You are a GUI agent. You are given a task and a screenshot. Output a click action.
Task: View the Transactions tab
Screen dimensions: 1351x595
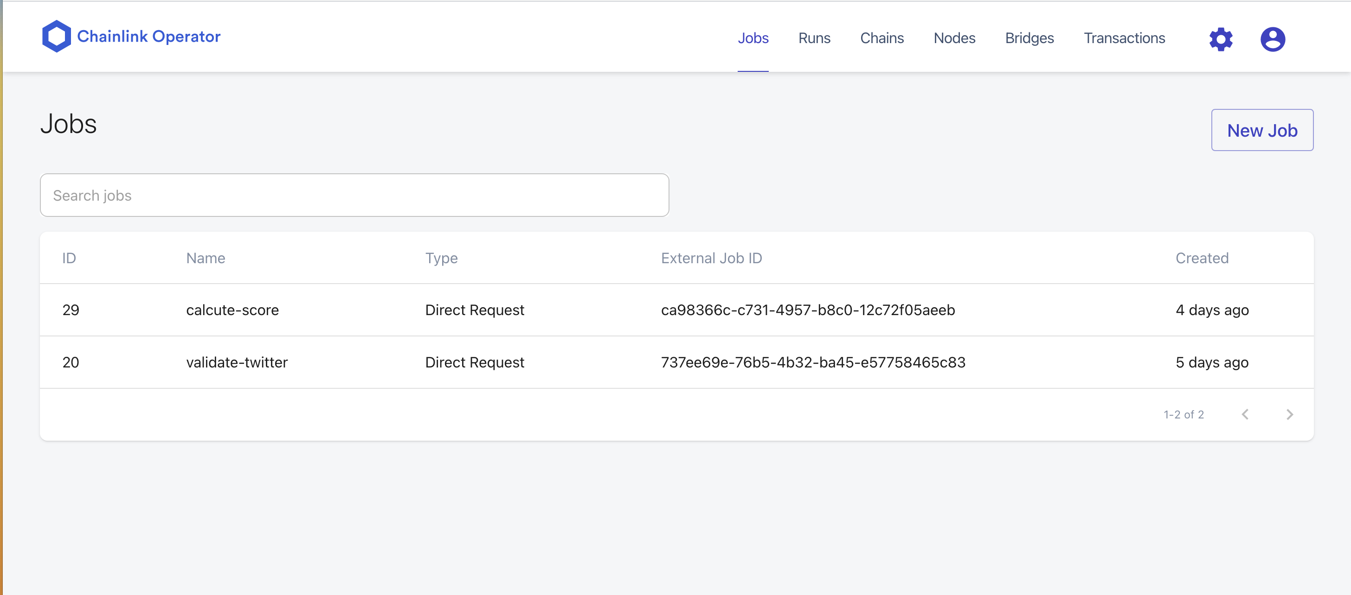point(1124,38)
